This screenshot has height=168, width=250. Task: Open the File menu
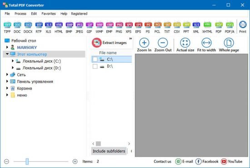[7, 14]
